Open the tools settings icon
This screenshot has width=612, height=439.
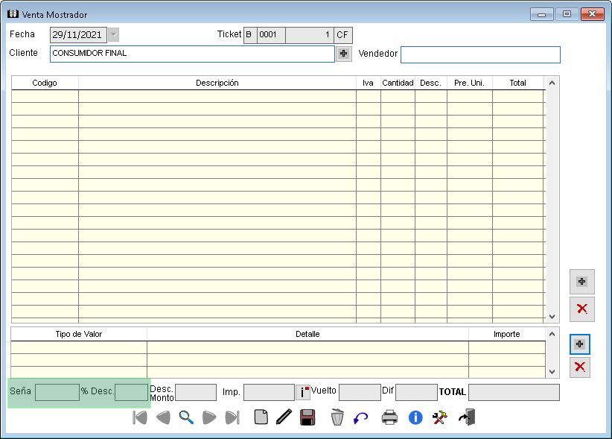(439, 417)
